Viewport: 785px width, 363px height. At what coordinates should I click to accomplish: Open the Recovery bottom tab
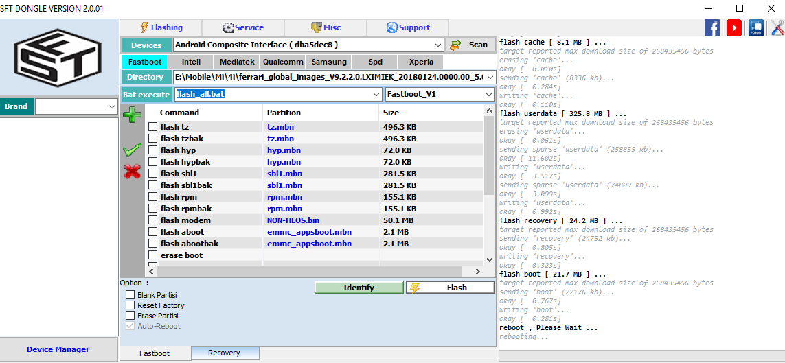[x=224, y=353]
